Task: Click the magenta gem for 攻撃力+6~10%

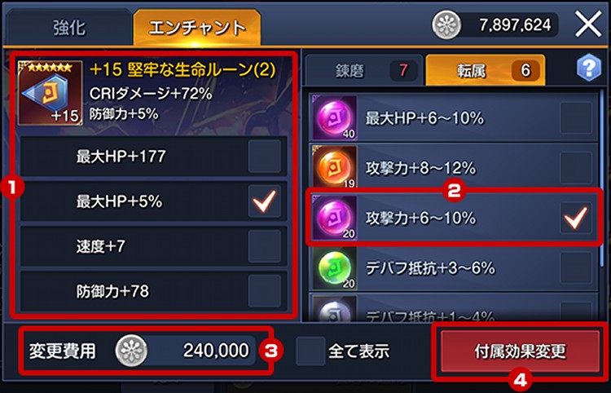Action: pyautogui.click(x=335, y=218)
